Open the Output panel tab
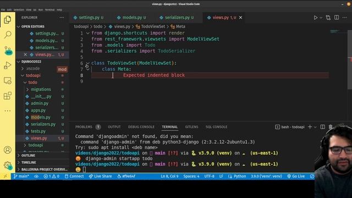The image size is (352, 198). click(114, 127)
